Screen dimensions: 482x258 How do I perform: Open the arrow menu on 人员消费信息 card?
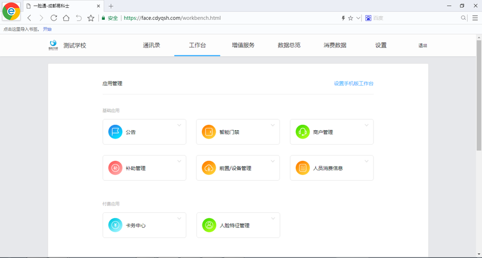coord(366,162)
